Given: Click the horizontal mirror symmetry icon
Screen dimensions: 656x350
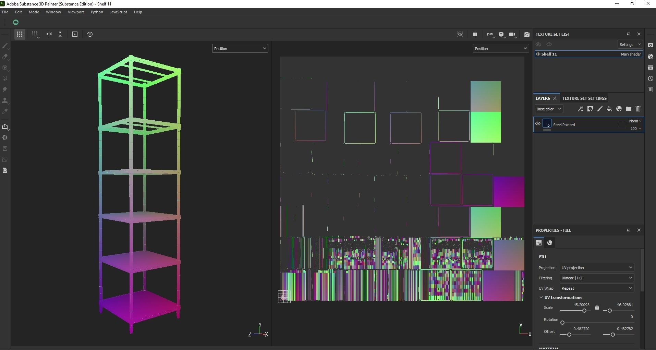Looking at the screenshot, I should (x=49, y=34).
